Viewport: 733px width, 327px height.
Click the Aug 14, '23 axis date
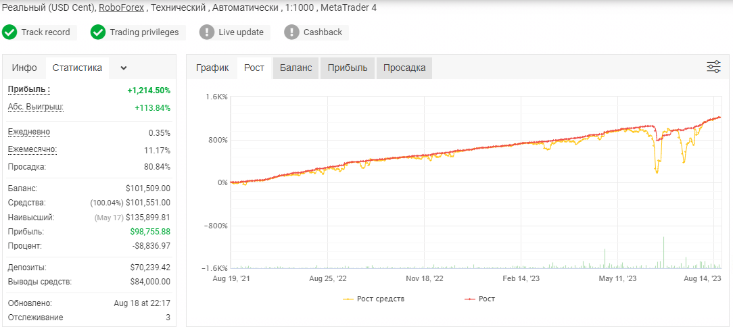(x=703, y=278)
